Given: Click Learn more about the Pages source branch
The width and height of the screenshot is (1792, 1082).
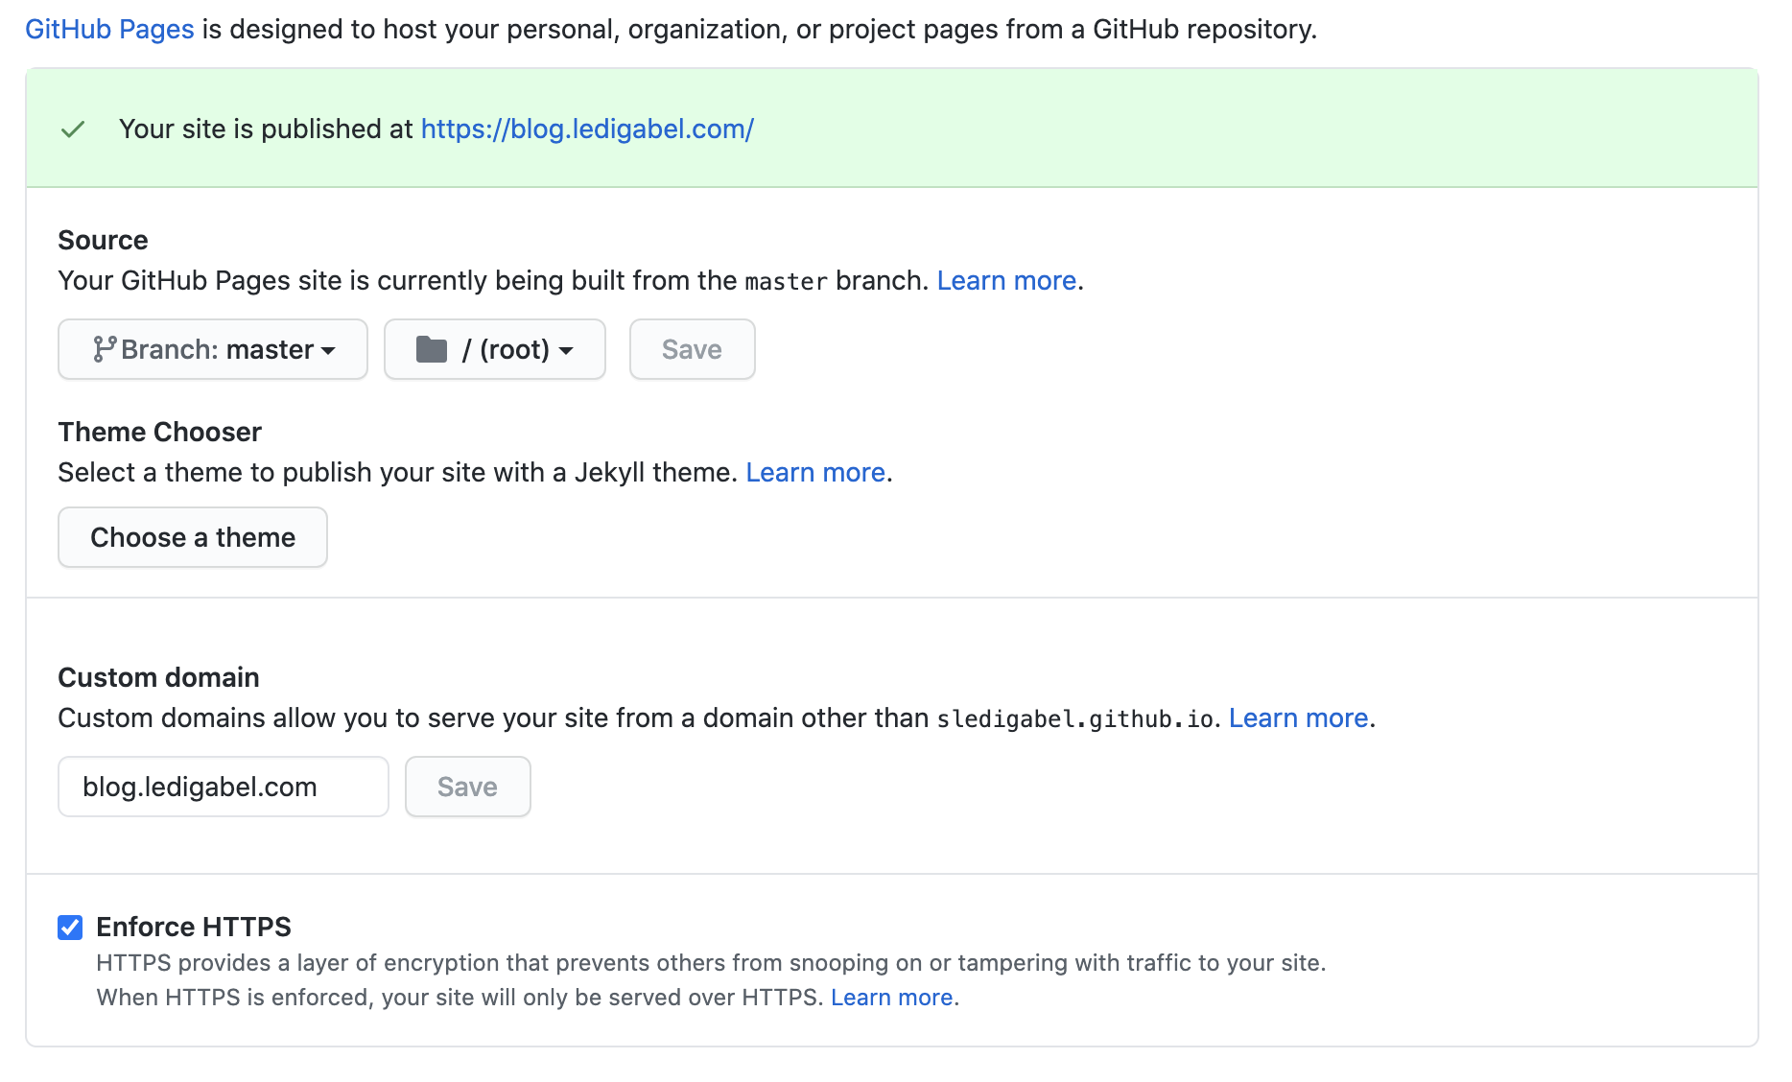Looking at the screenshot, I should 1005,280.
